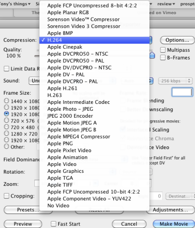Select the 720 × 480 frame size

pyautogui.click(x=6, y=127)
